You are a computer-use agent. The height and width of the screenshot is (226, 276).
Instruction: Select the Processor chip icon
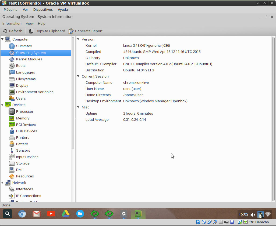pyautogui.click(x=12, y=111)
